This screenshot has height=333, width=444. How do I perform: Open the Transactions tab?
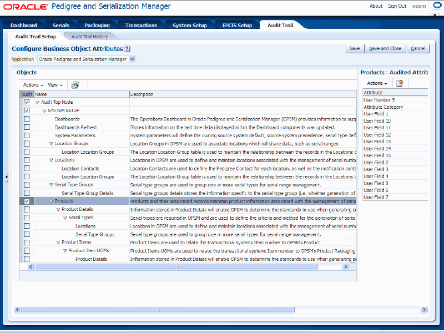(141, 25)
